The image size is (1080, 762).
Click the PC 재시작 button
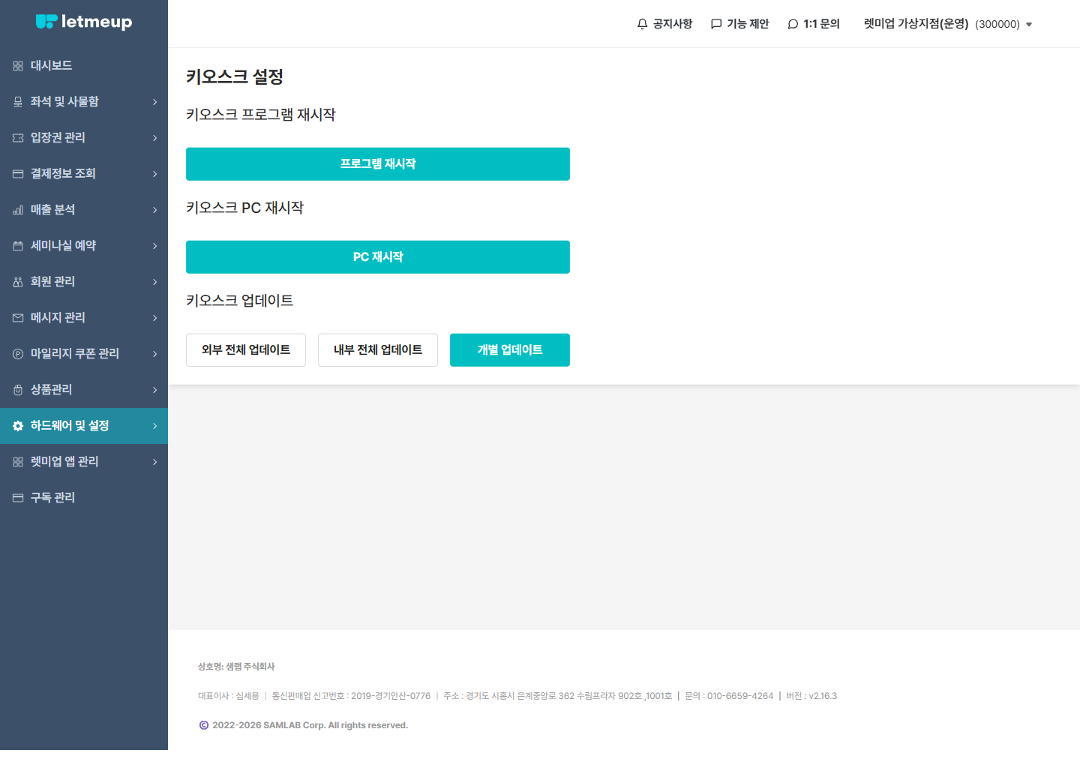pos(378,257)
